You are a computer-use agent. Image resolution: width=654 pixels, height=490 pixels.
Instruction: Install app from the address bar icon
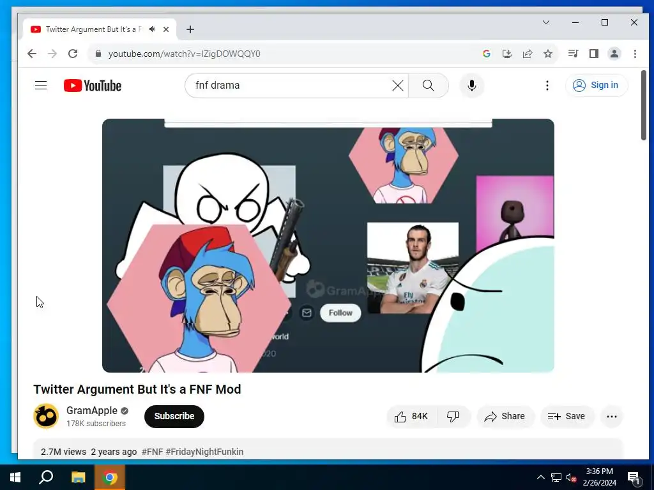(506, 54)
